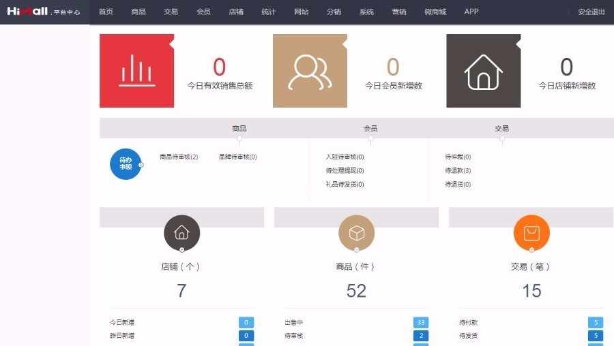Viewport: 614px width, 346px height.
Task: Open 商品待审核(2) pending item
Action: (x=179, y=157)
